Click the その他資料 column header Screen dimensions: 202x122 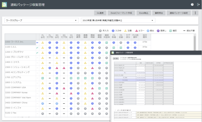pos(135,36)
